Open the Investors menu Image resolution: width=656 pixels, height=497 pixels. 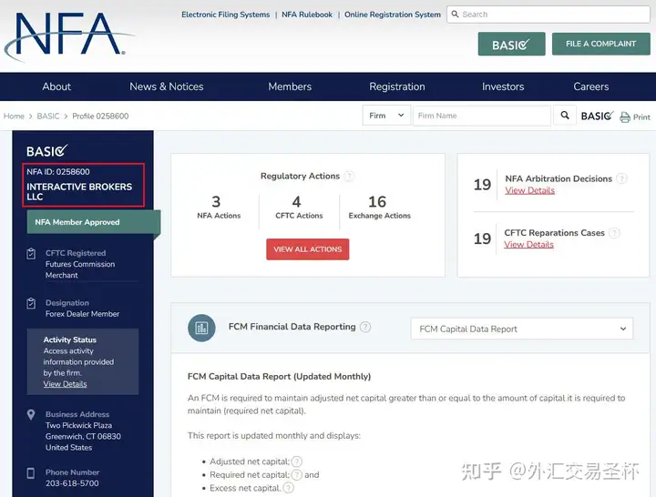tap(503, 86)
